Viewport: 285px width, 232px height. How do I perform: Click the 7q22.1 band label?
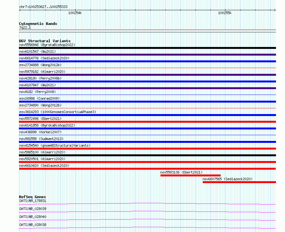tap(25, 27)
